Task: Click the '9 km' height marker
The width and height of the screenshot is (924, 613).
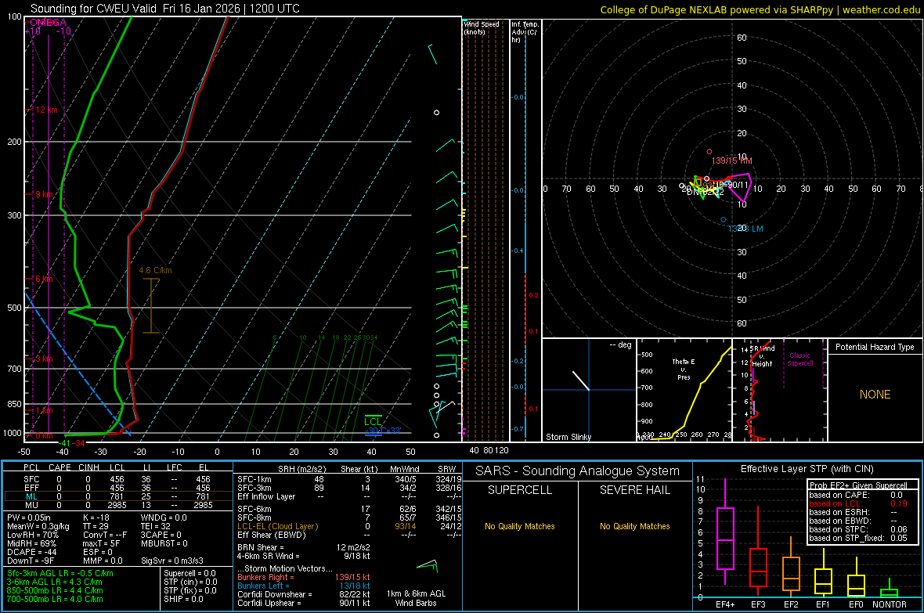Action: point(44,194)
